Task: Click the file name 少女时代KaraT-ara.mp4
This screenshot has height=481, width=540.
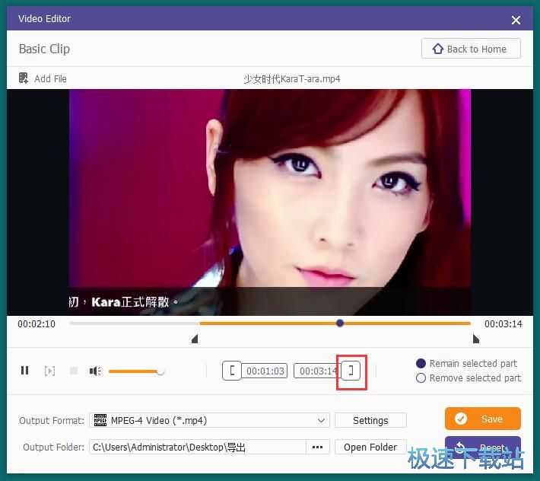Action: (292, 79)
